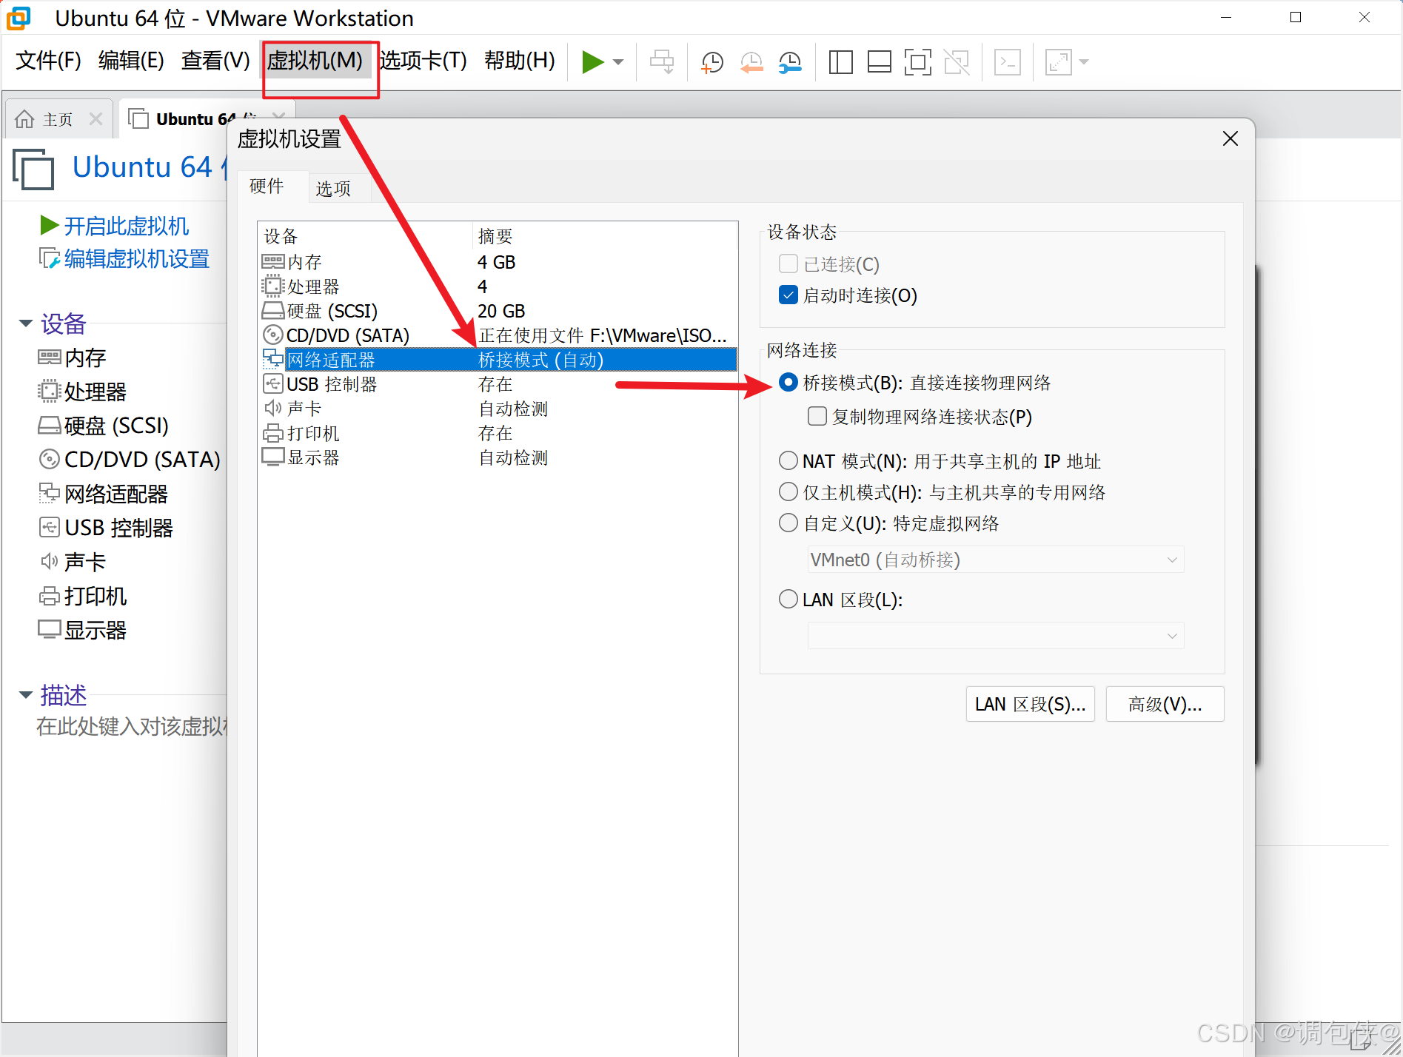Toggle 已连接(C) checkbox
Screen dimensions: 1403x1057
[788, 264]
